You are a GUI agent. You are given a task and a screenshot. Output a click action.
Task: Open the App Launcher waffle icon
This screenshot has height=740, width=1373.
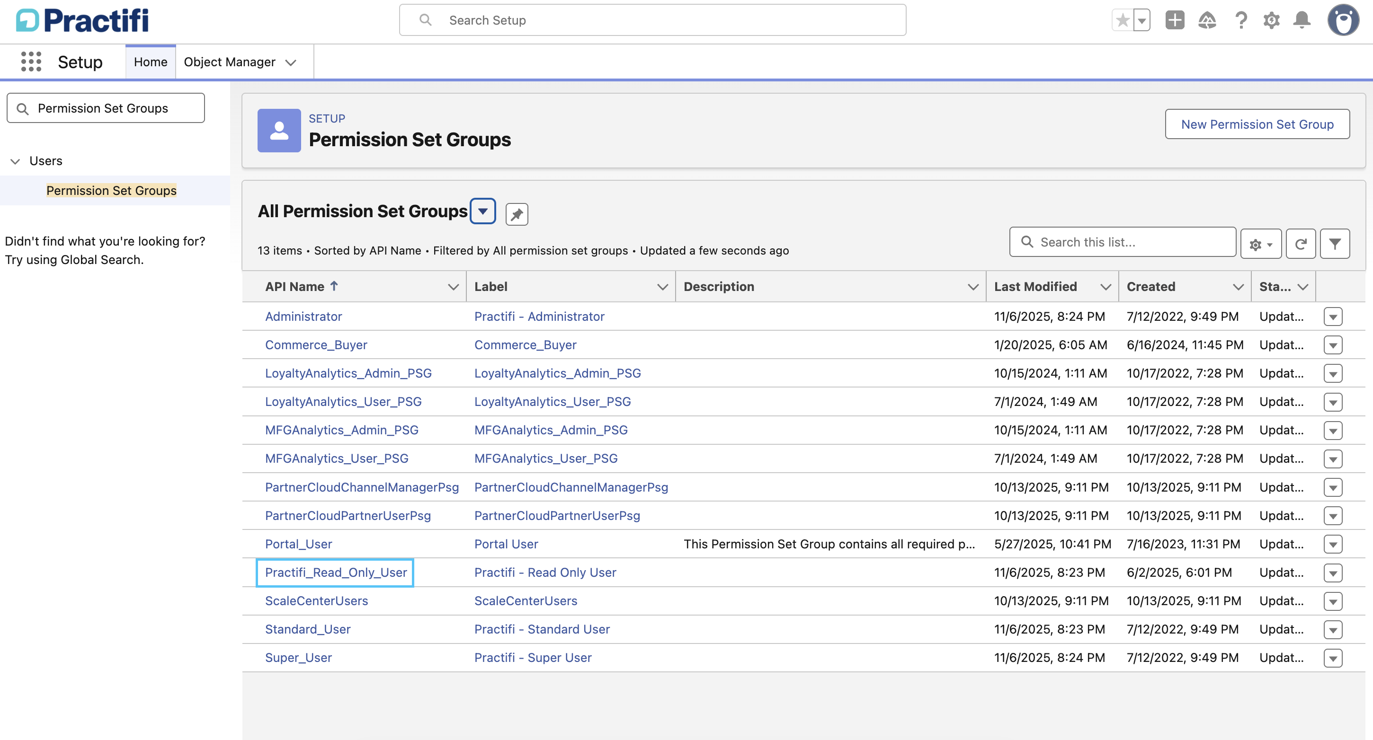(x=31, y=62)
